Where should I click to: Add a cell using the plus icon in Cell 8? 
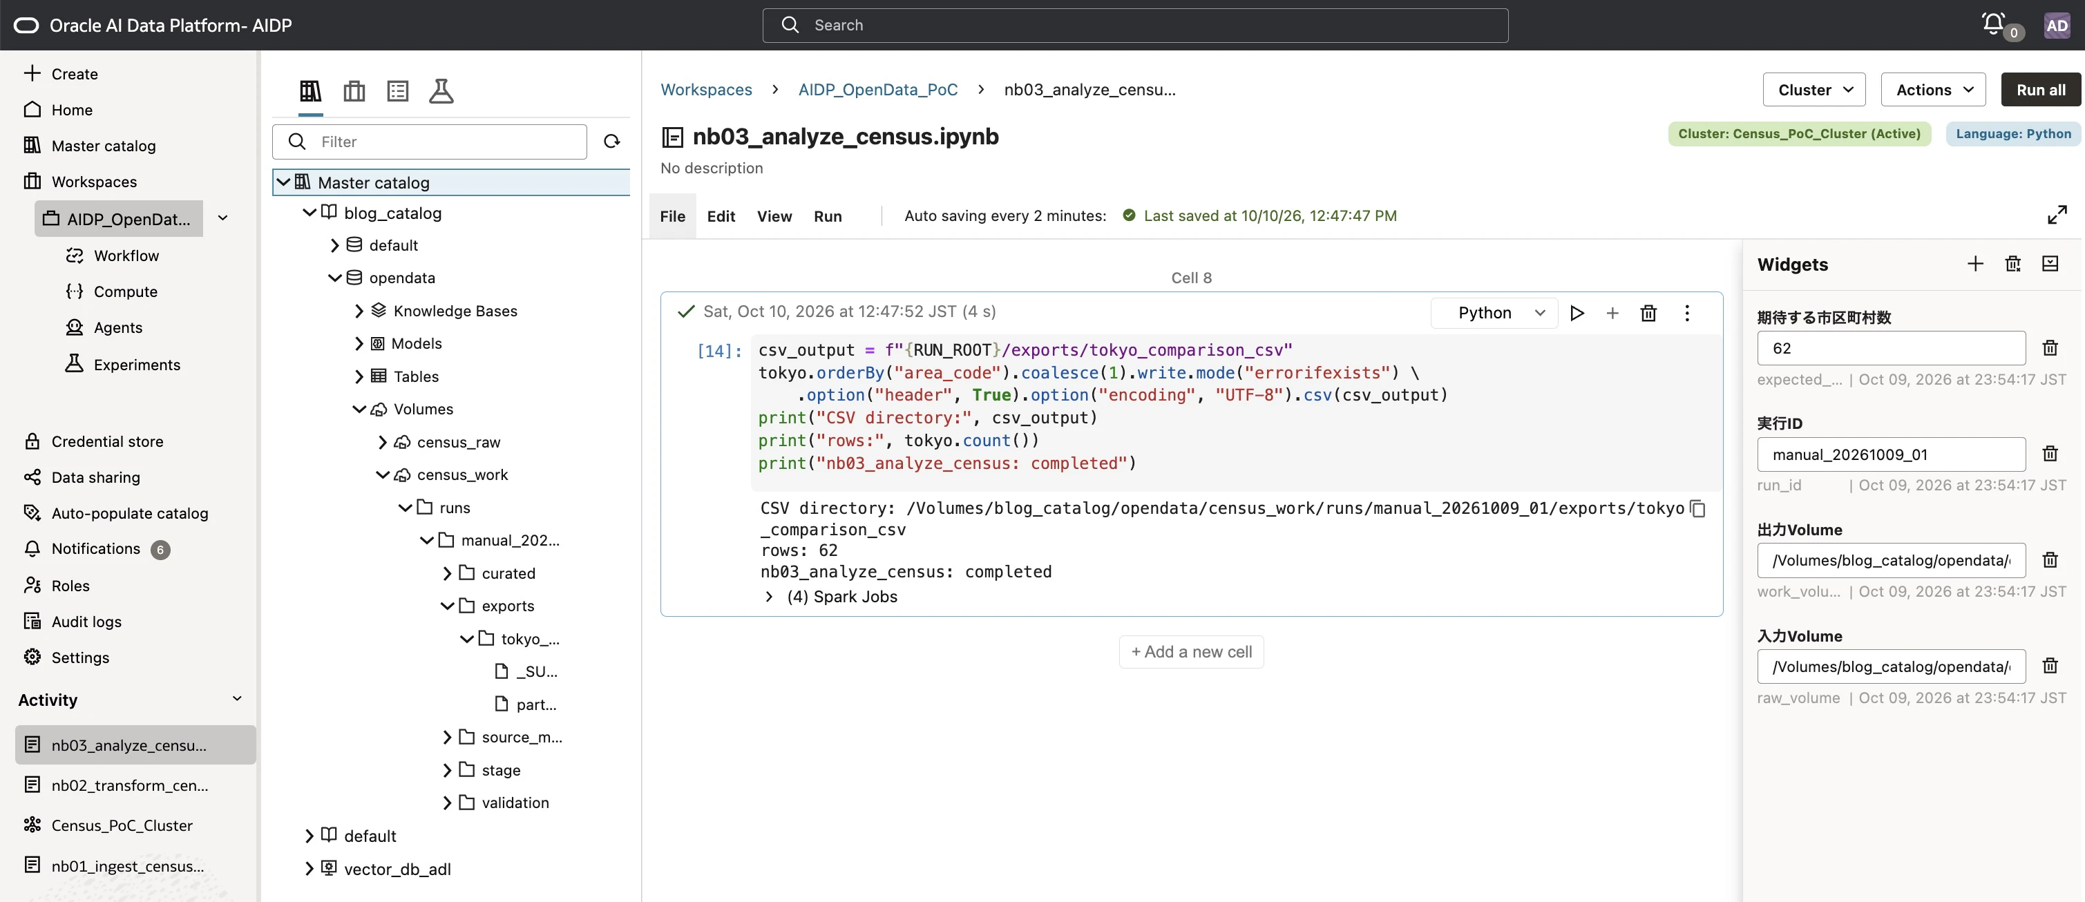[1612, 313]
